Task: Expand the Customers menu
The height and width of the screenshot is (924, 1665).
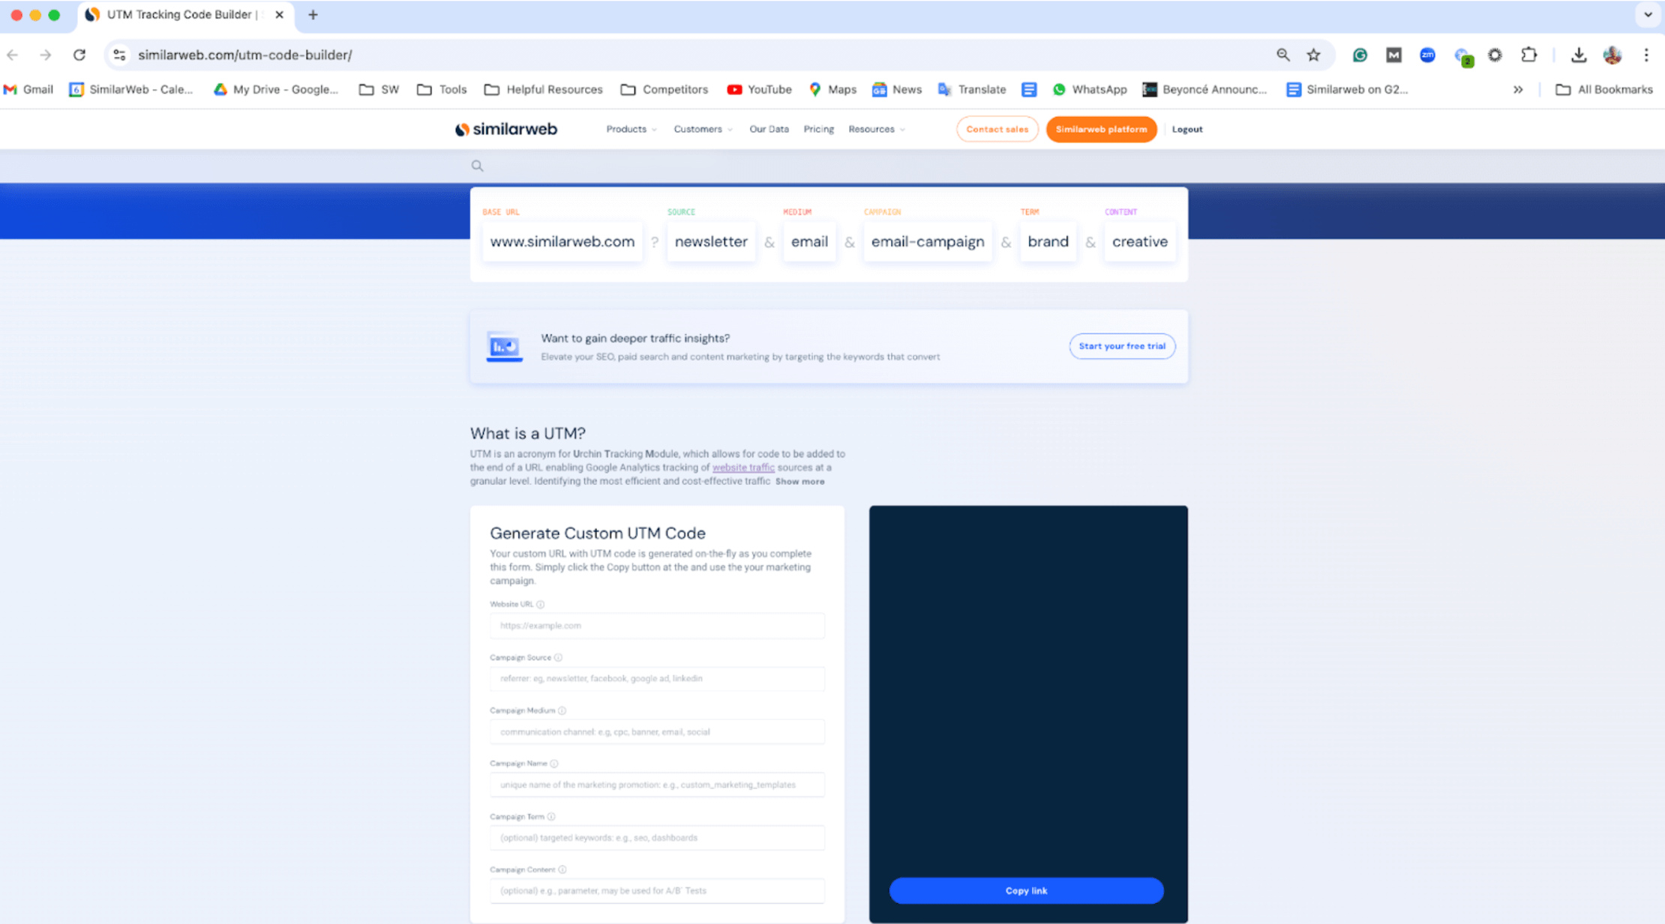Action: point(703,129)
